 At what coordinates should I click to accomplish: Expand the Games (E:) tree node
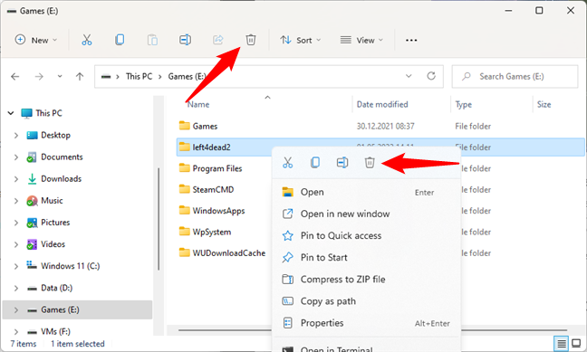pos(16,309)
